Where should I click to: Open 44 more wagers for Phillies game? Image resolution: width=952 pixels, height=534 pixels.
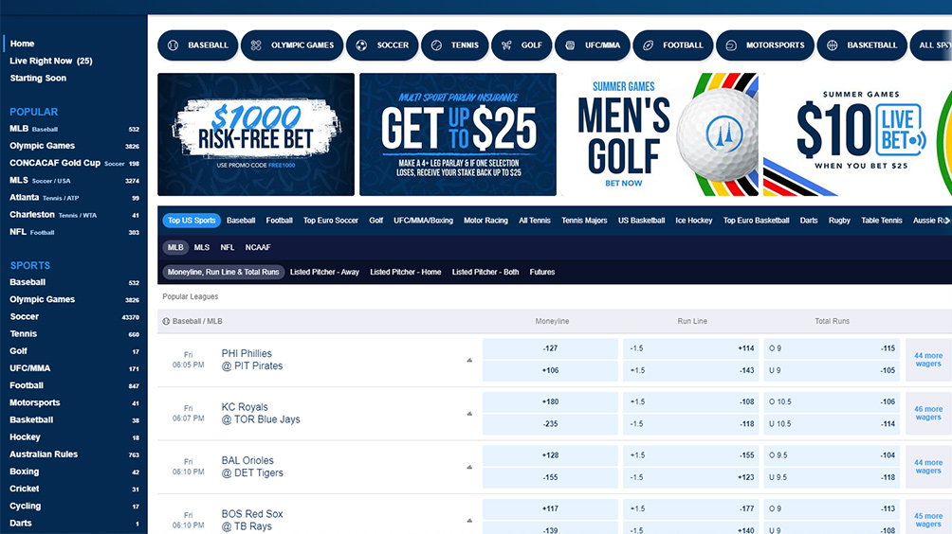[x=928, y=360]
